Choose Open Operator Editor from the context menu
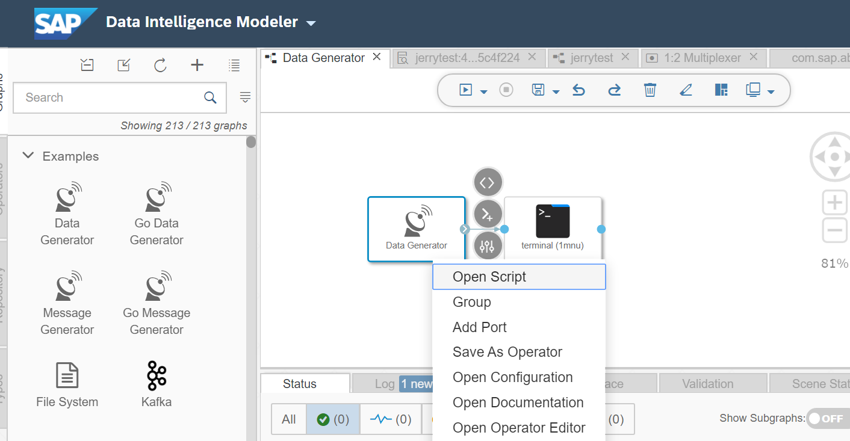This screenshot has height=441, width=850. point(519,428)
